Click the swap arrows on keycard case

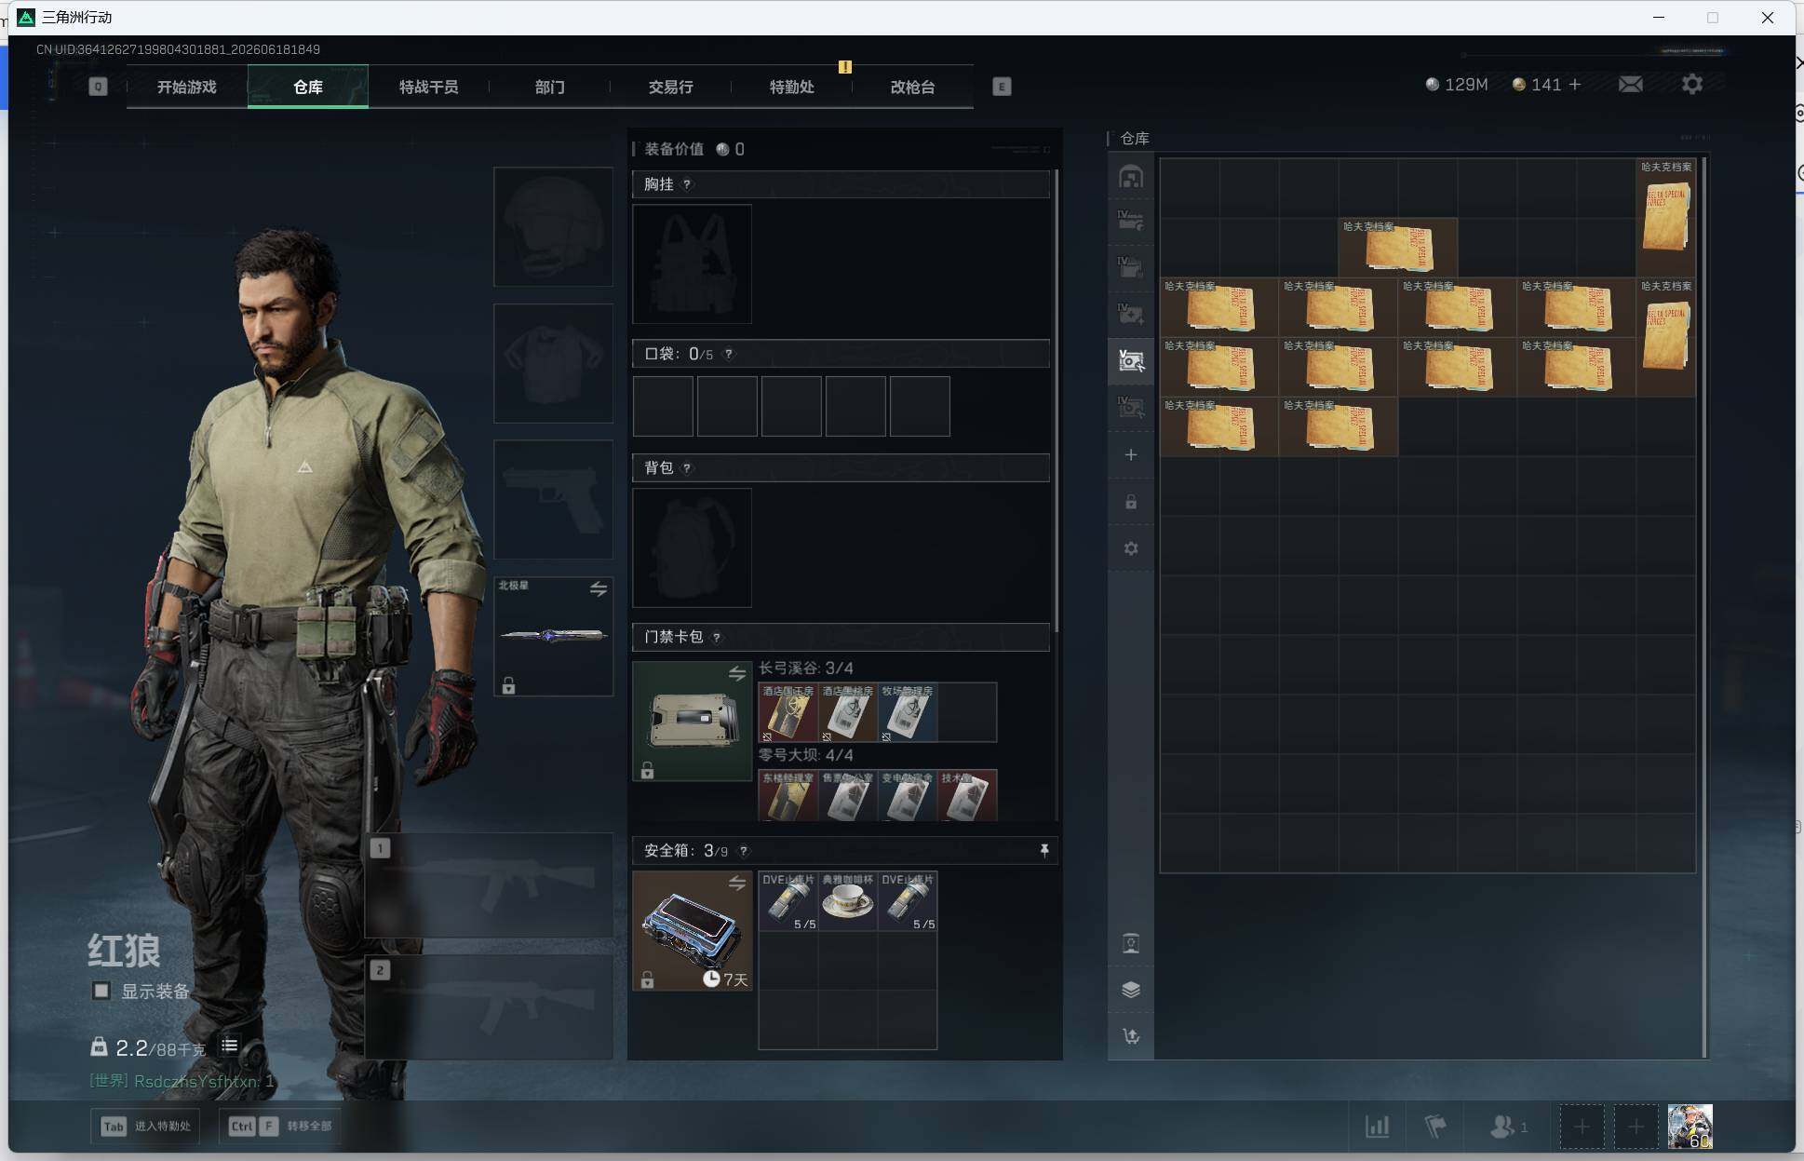tap(737, 673)
